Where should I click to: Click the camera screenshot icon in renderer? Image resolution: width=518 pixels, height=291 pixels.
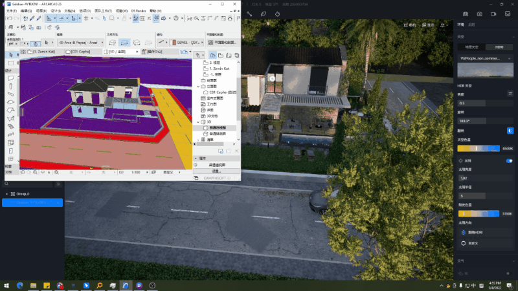point(479,14)
